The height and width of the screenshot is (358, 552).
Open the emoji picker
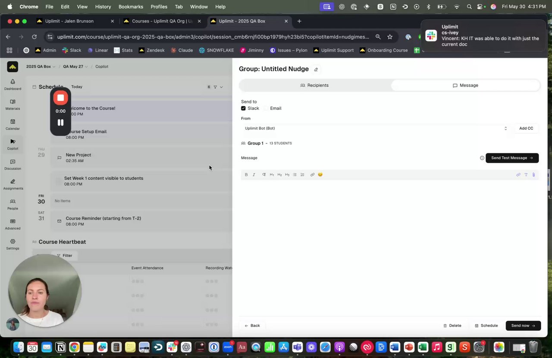[320, 174]
